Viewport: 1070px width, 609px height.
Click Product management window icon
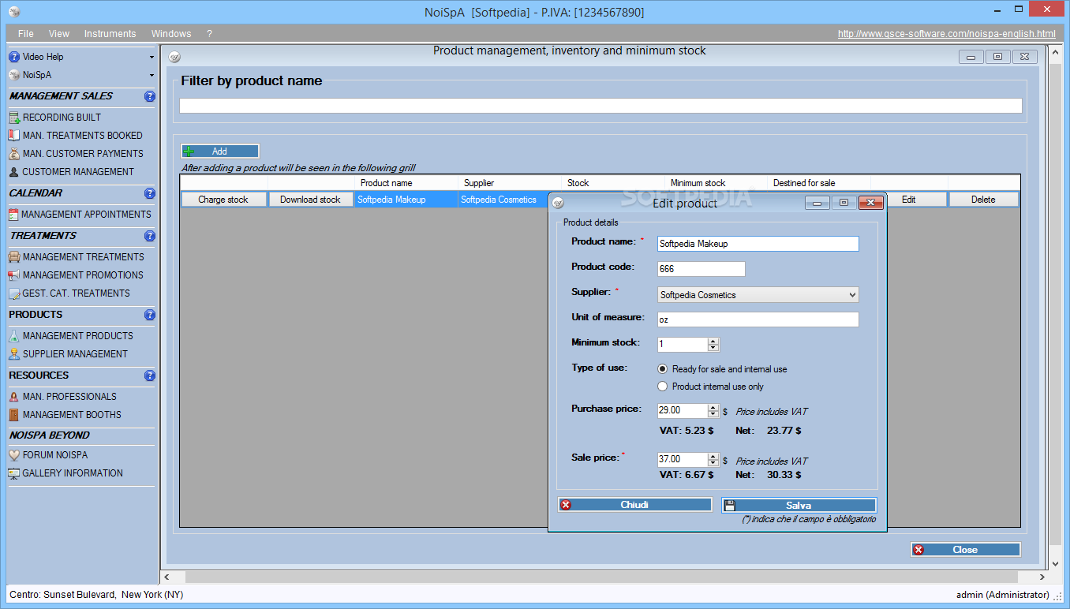click(x=174, y=57)
